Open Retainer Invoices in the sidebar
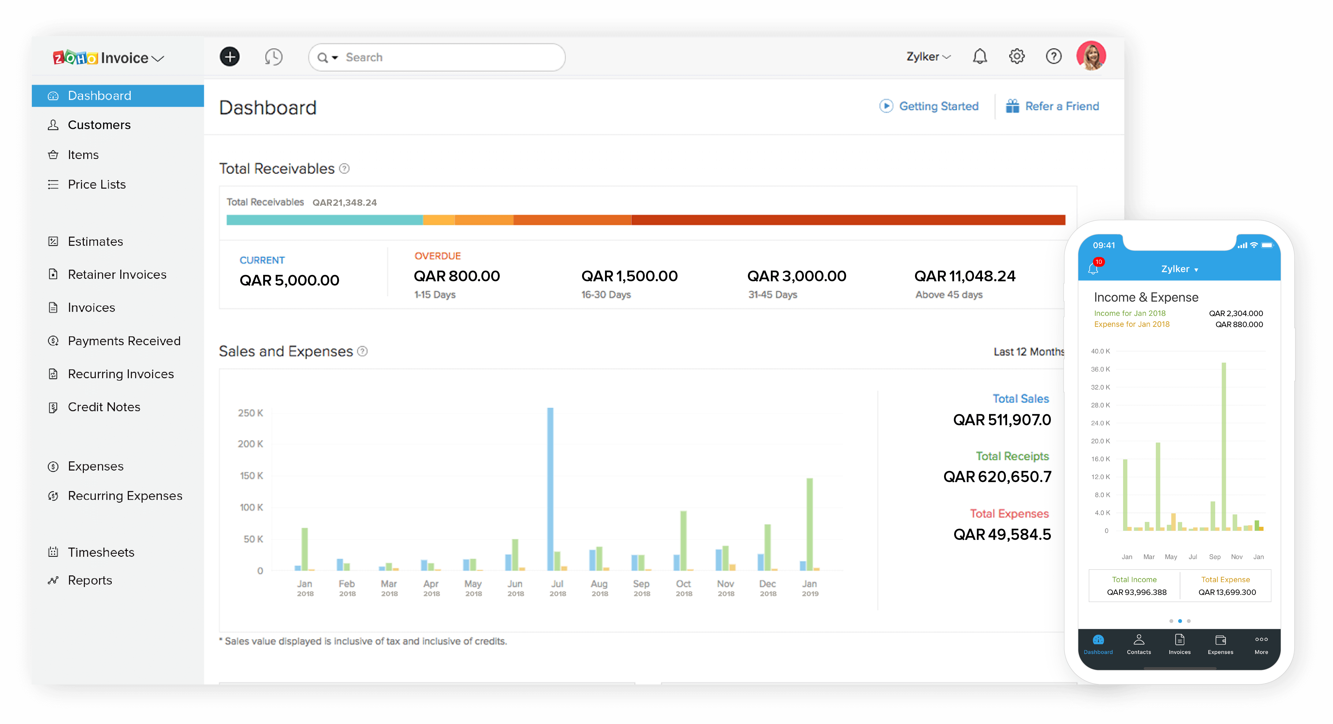Image resolution: width=1333 pixels, height=724 pixels. [x=117, y=275]
